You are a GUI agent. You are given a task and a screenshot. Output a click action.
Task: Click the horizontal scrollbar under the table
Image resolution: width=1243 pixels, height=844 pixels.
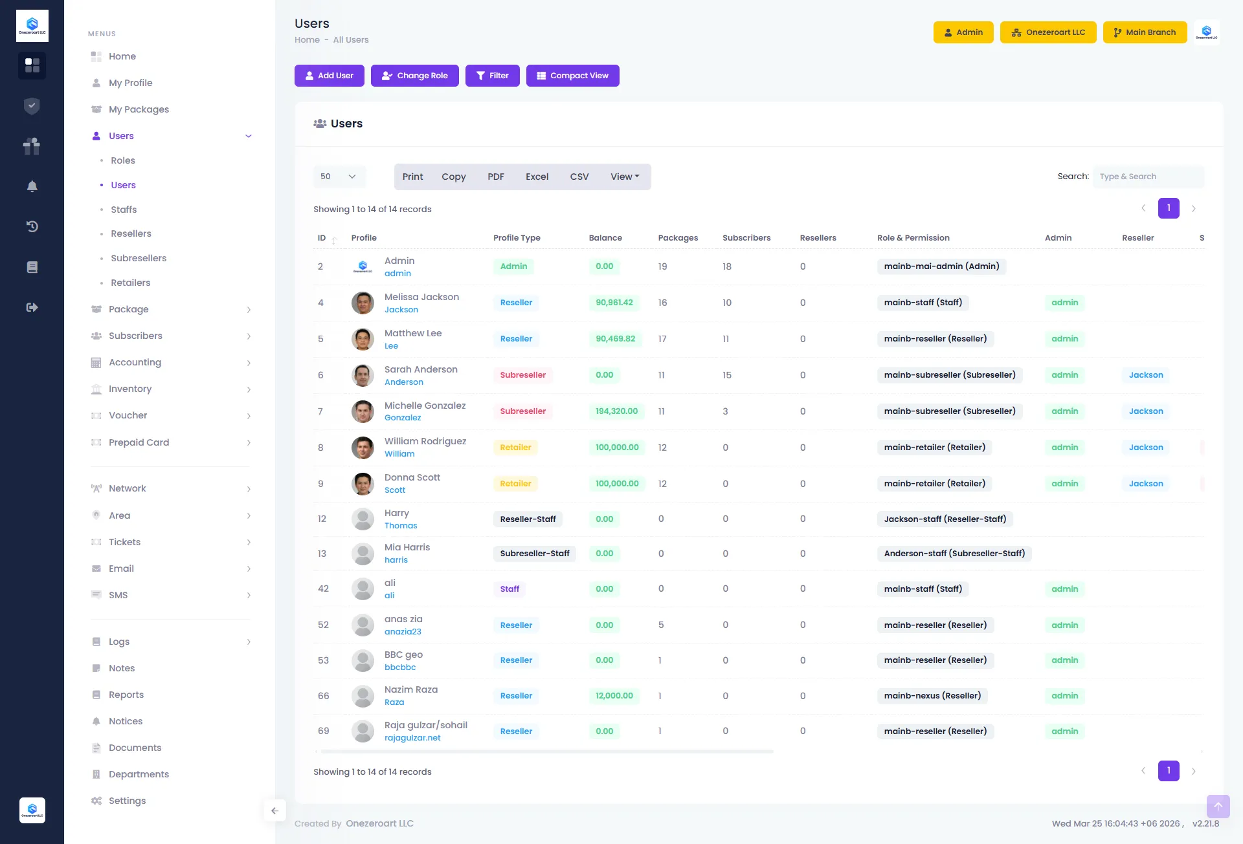click(546, 752)
